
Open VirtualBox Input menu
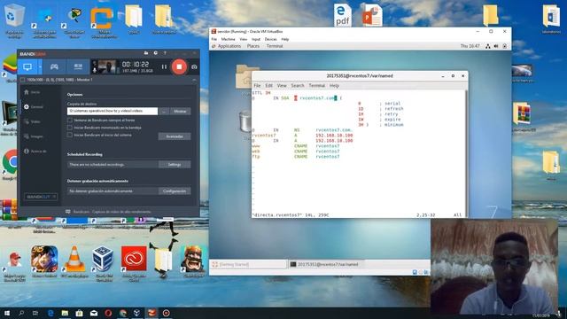click(256, 39)
